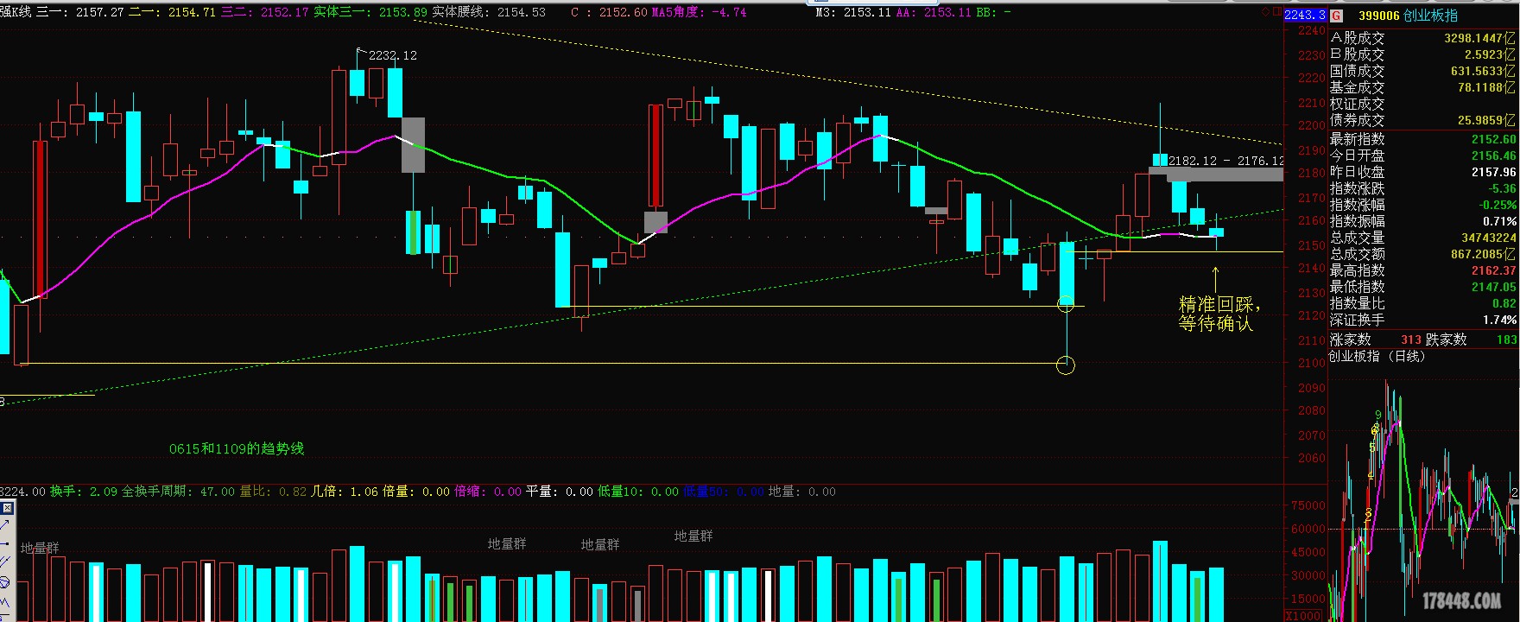Click the red G icon beside 399006
Viewport: 1520px width, 622px height.
coord(1336,16)
